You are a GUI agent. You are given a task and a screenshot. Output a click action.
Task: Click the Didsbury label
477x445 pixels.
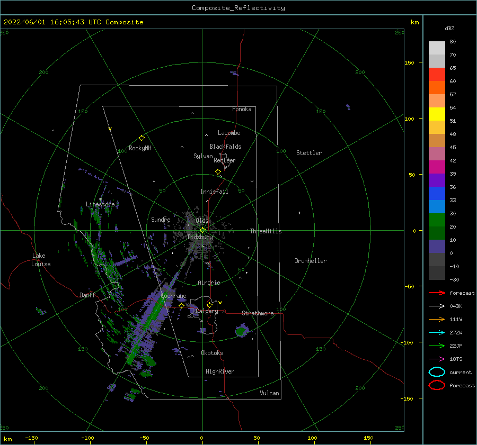200,237
